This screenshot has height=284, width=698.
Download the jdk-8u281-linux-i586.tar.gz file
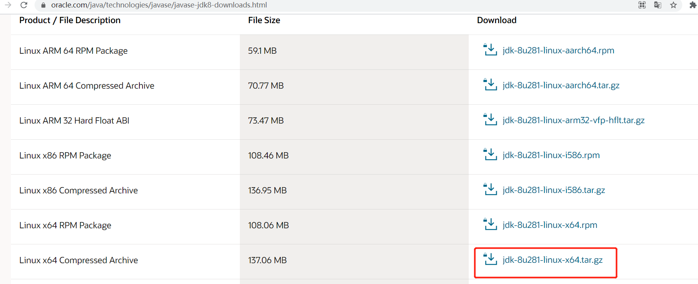pos(554,190)
